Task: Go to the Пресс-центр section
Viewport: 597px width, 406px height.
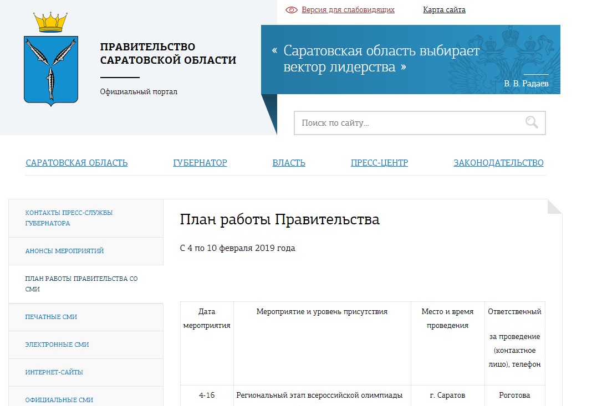Action: point(379,163)
